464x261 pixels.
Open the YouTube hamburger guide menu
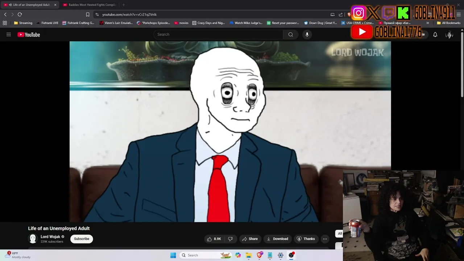[x=9, y=34]
